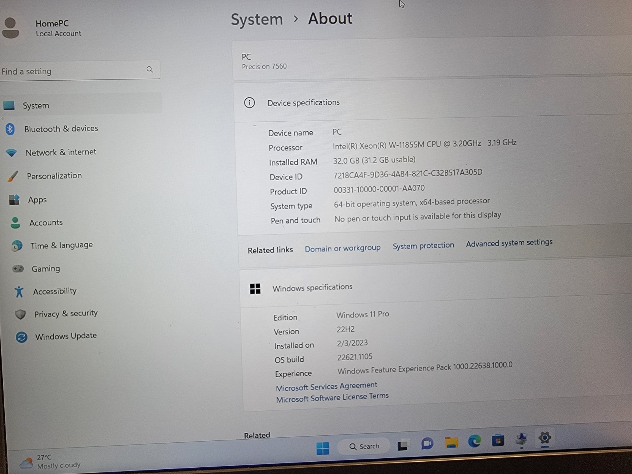This screenshot has height=474, width=632.
Task: Open Personalization settings
Action: [x=54, y=176]
